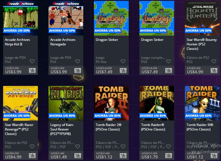The image size is (221, 161).
Task: Toggle wishlist heart on PS4 Dragon Sinker
Action: 169,61
